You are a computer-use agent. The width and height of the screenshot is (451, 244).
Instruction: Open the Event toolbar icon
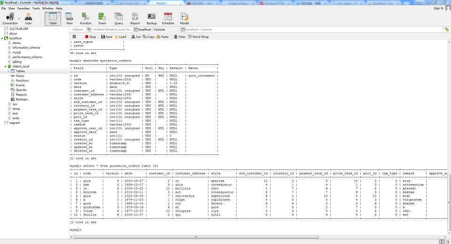(102, 19)
